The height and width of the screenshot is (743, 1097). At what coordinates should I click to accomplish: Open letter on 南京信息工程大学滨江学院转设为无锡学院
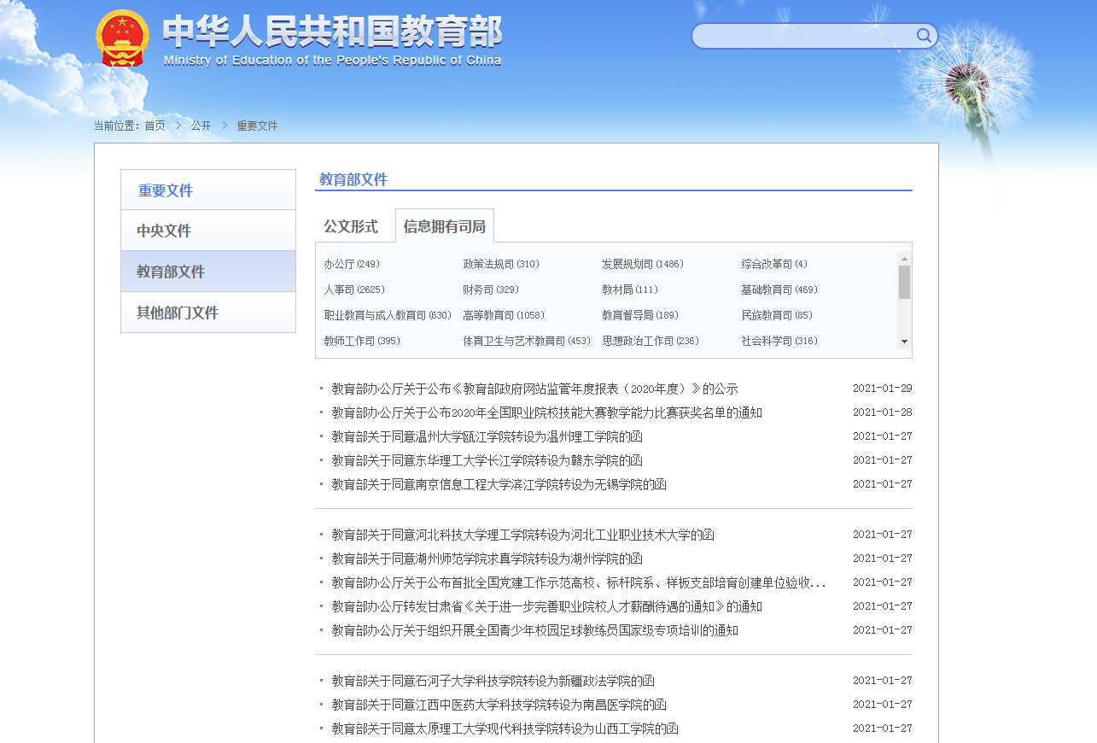click(499, 484)
